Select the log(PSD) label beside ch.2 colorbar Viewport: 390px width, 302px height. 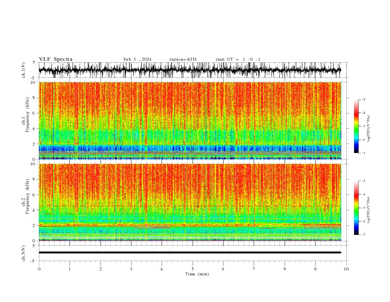point(368,210)
